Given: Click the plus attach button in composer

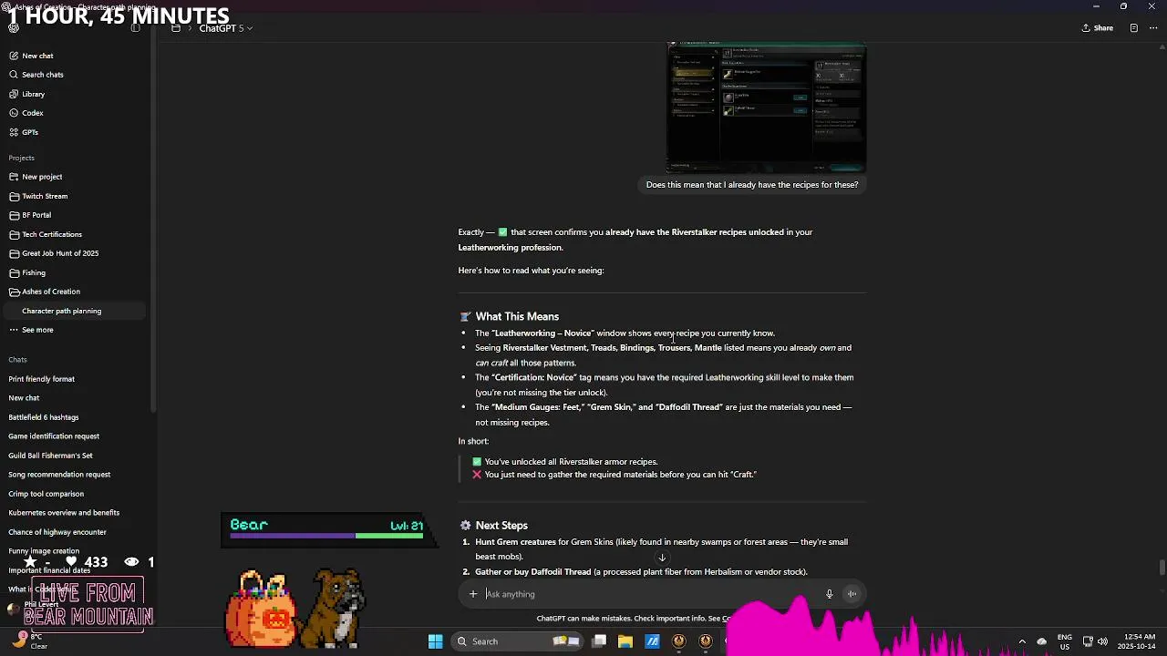Looking at the screenshot, I should point(473,594).
